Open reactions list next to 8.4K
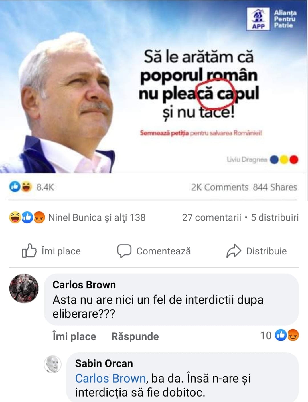308x402 pixels. (20, 187)
